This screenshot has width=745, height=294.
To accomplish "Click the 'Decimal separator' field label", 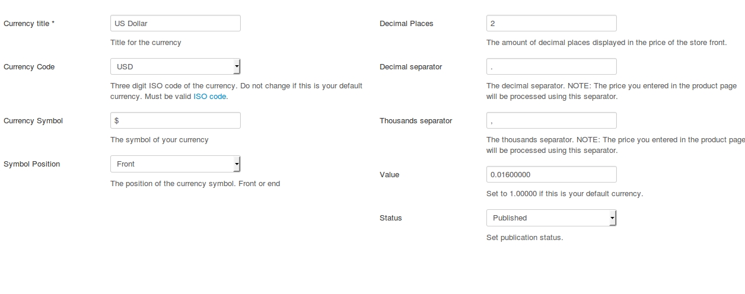I will point(410,67).
